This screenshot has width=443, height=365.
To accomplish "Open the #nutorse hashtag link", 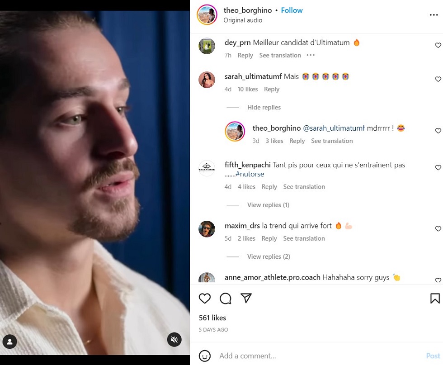I will pyautogui.click(x=250, y=174).
